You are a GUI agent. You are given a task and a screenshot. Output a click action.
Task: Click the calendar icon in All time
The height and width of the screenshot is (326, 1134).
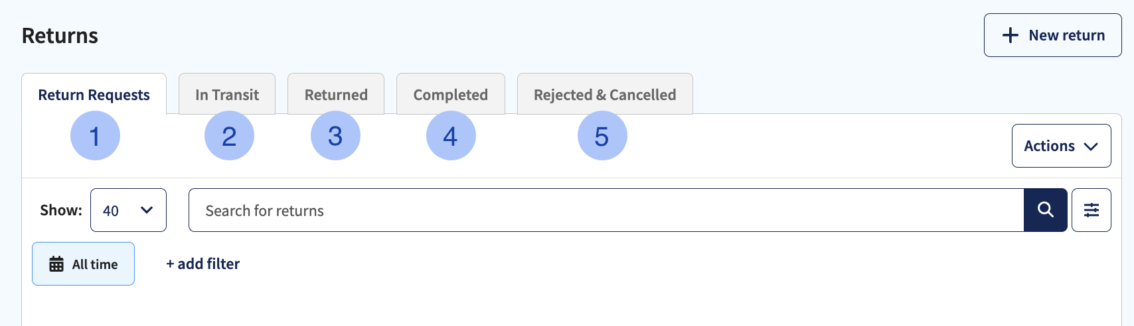(x=56, y=264)
